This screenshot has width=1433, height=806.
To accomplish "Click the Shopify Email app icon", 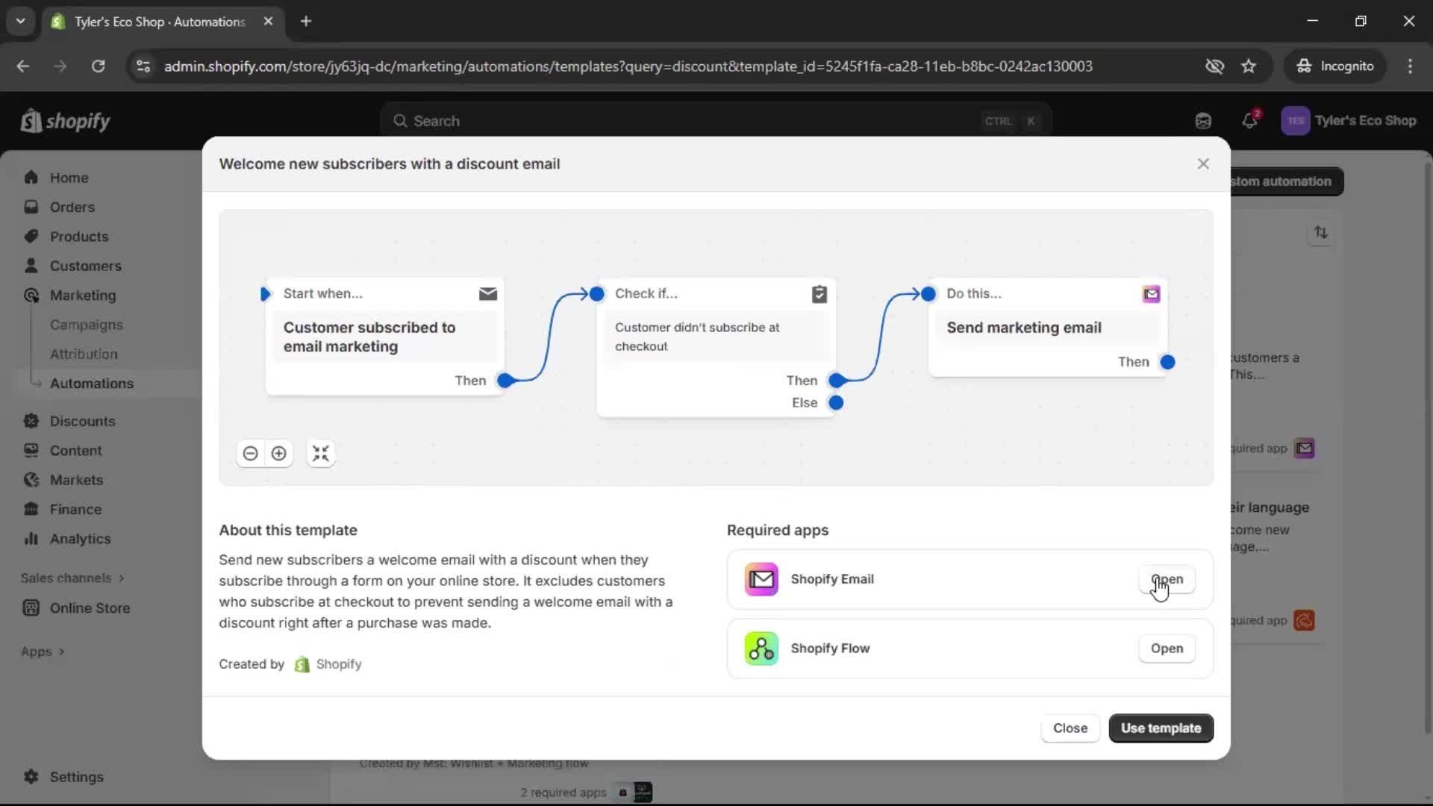I will tap(761, 579).
